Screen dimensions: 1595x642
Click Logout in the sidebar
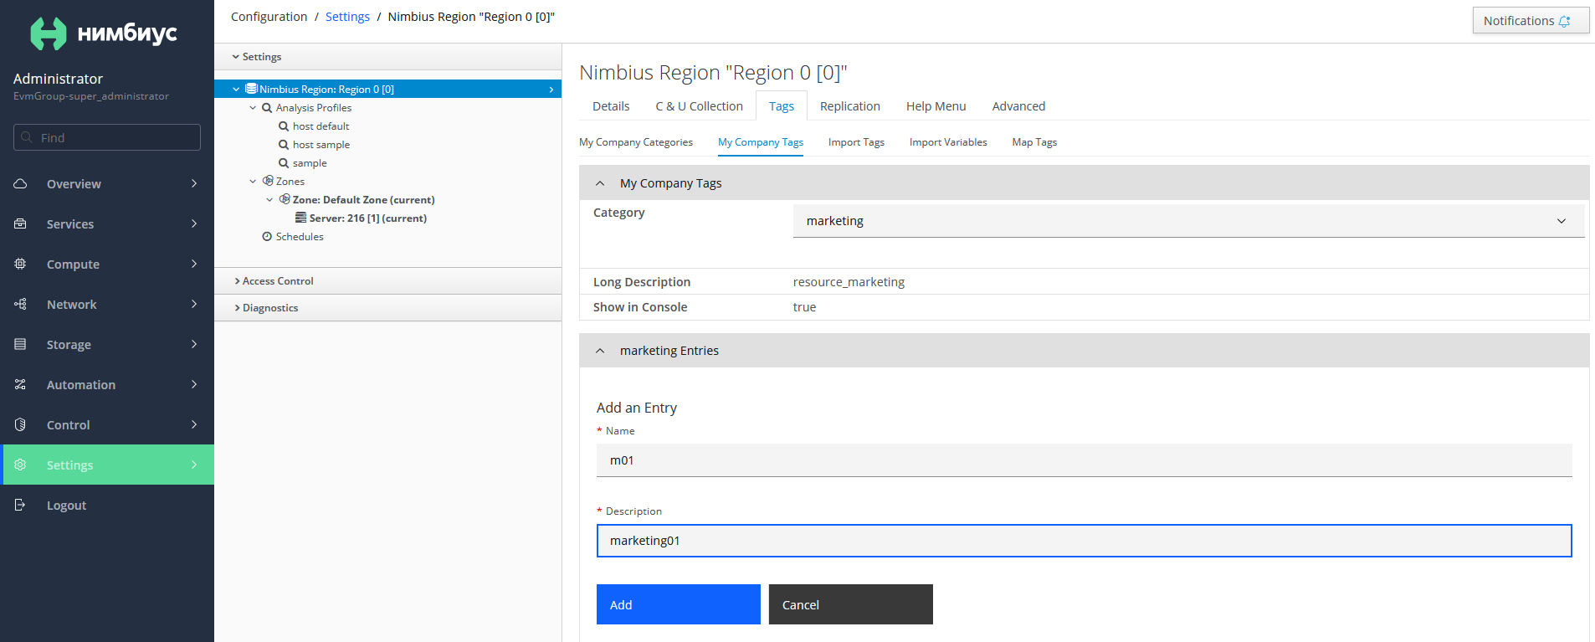107,505
